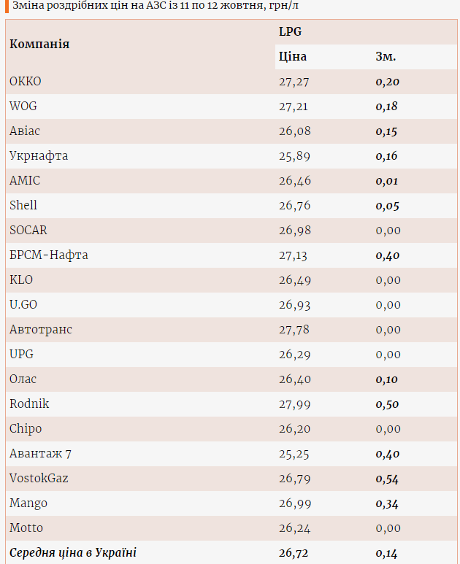The width and height of the screenshot is (460, 564).
Task: Click the Середня ціна в Україні label
Action: 73,553
